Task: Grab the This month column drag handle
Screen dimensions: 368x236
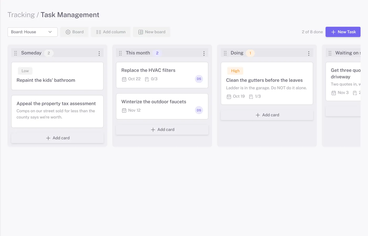Action: click(120, 53)
